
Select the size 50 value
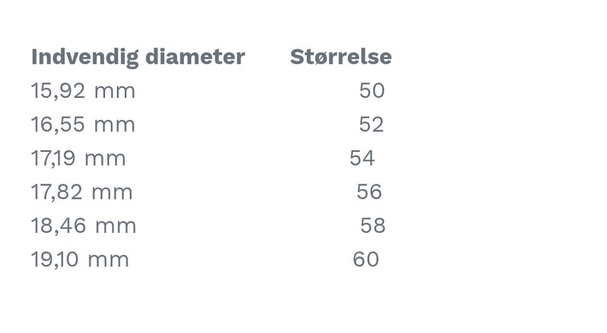tap(372, 91)
